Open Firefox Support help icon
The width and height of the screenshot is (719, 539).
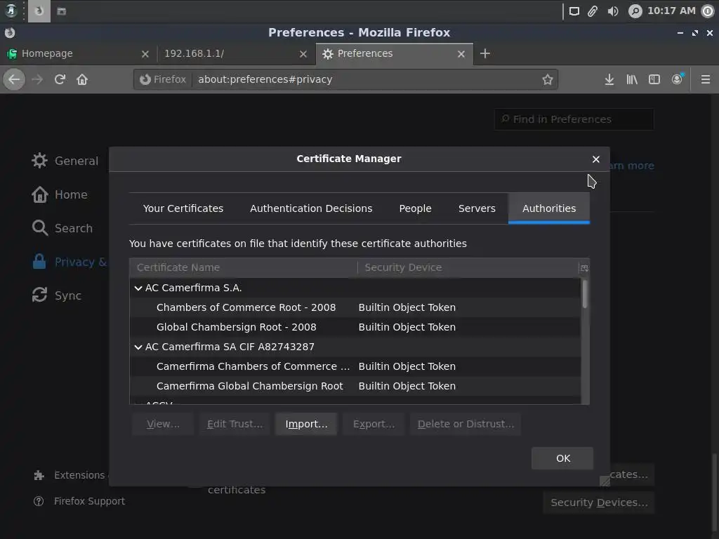coord(39,501)
